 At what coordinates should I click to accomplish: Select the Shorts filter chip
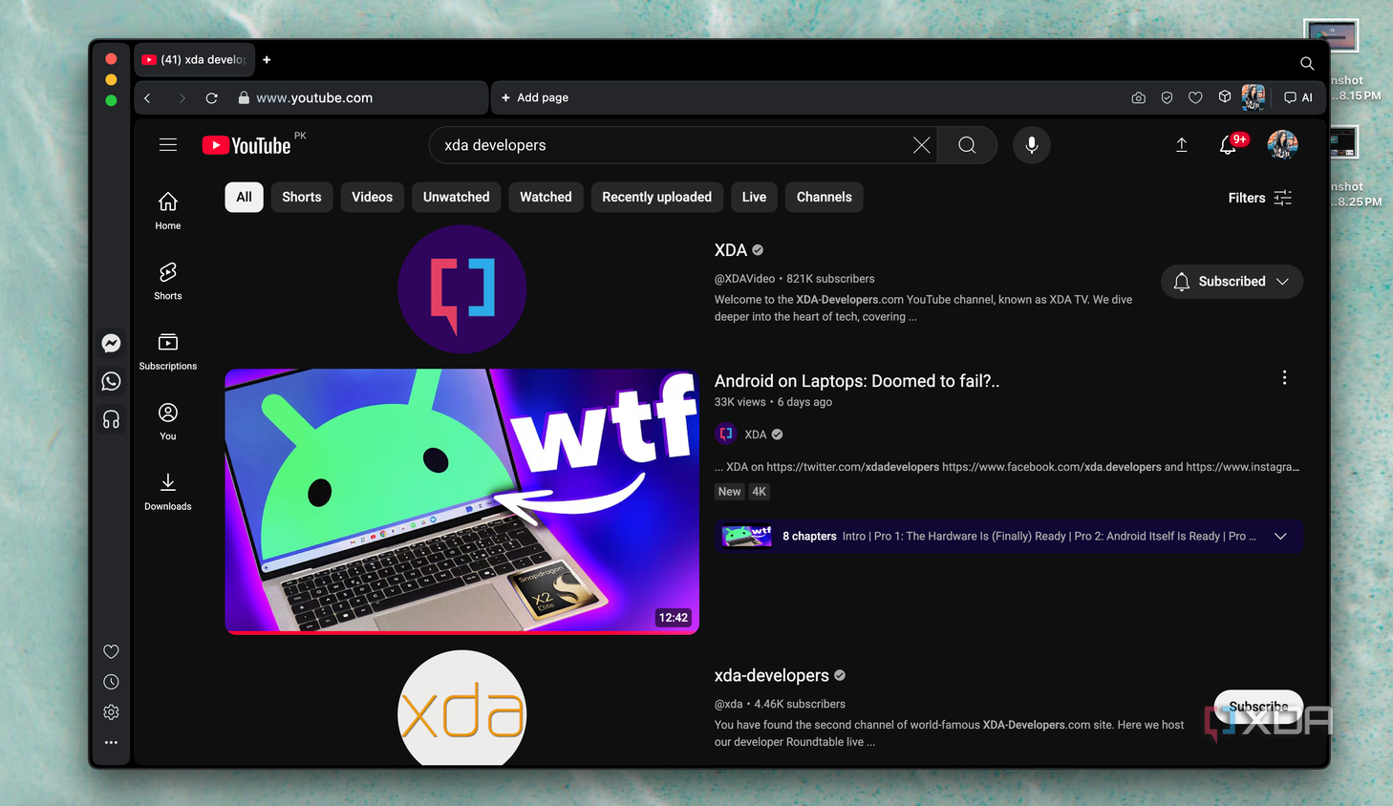pyautogui.click(x=302, y=197)
